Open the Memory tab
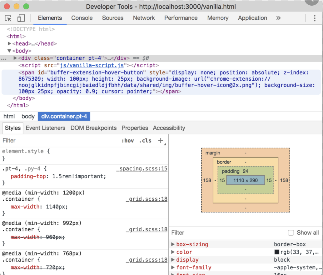This screenshot has width=323, height=275. [x=218, y=18]
